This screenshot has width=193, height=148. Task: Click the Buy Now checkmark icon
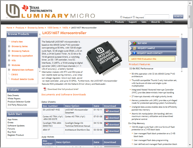(x=134, y=43)
